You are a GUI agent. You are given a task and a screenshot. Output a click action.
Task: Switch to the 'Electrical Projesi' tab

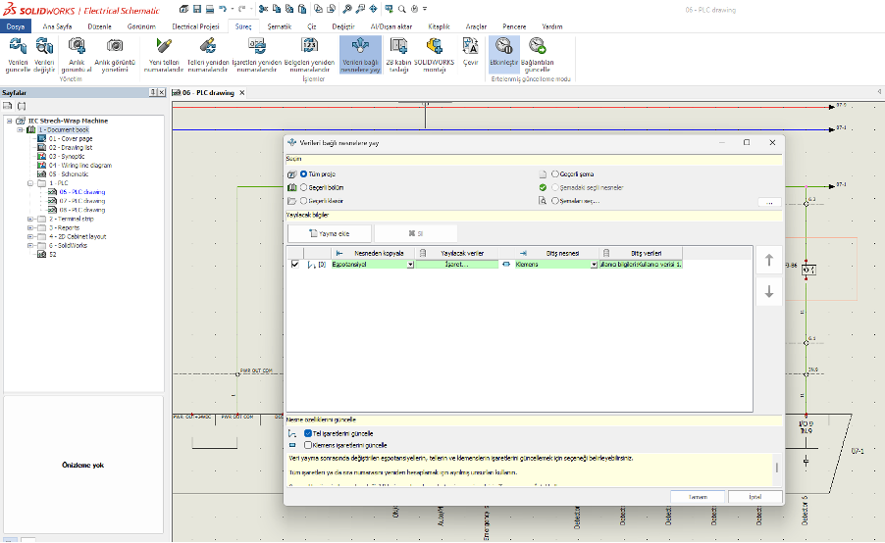point(195,26)
